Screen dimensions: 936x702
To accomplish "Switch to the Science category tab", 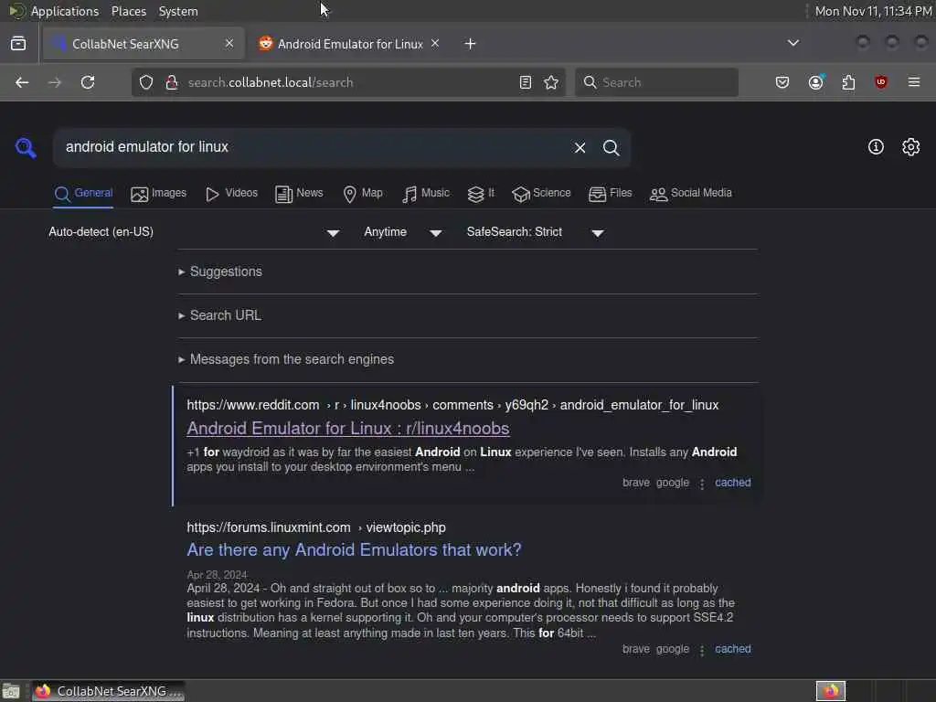I will click(541, 194).
